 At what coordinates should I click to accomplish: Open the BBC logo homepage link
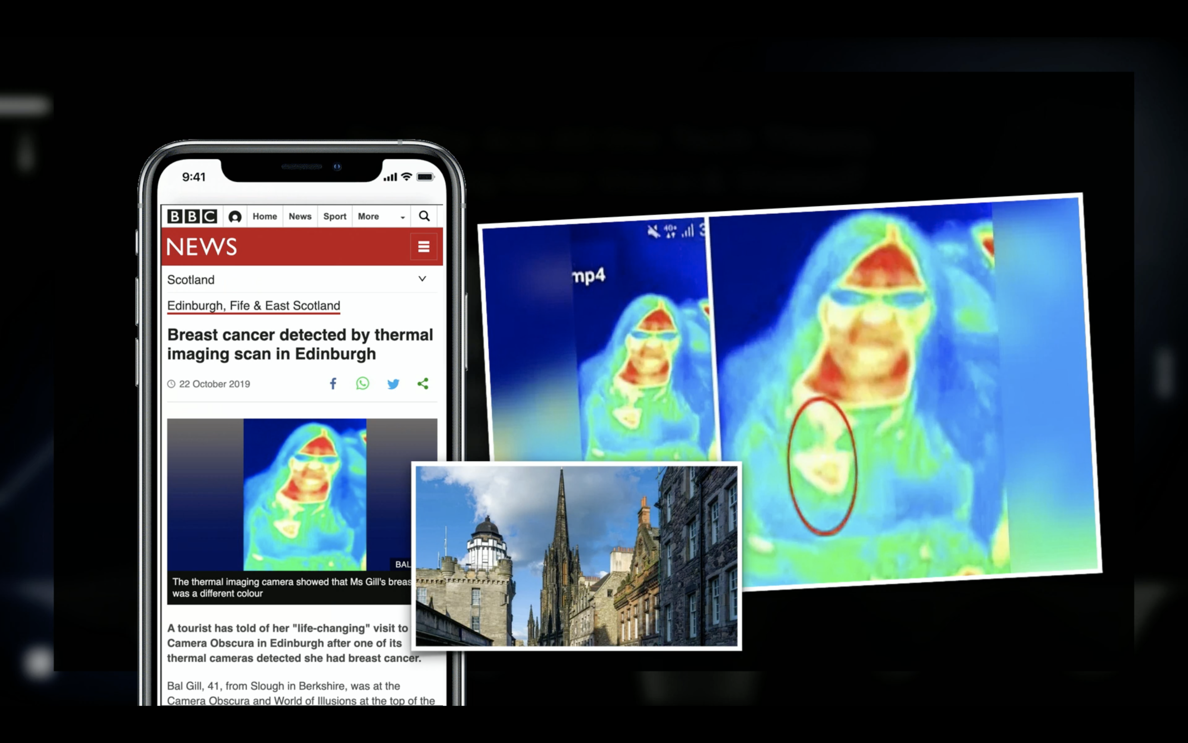point(192,216)
